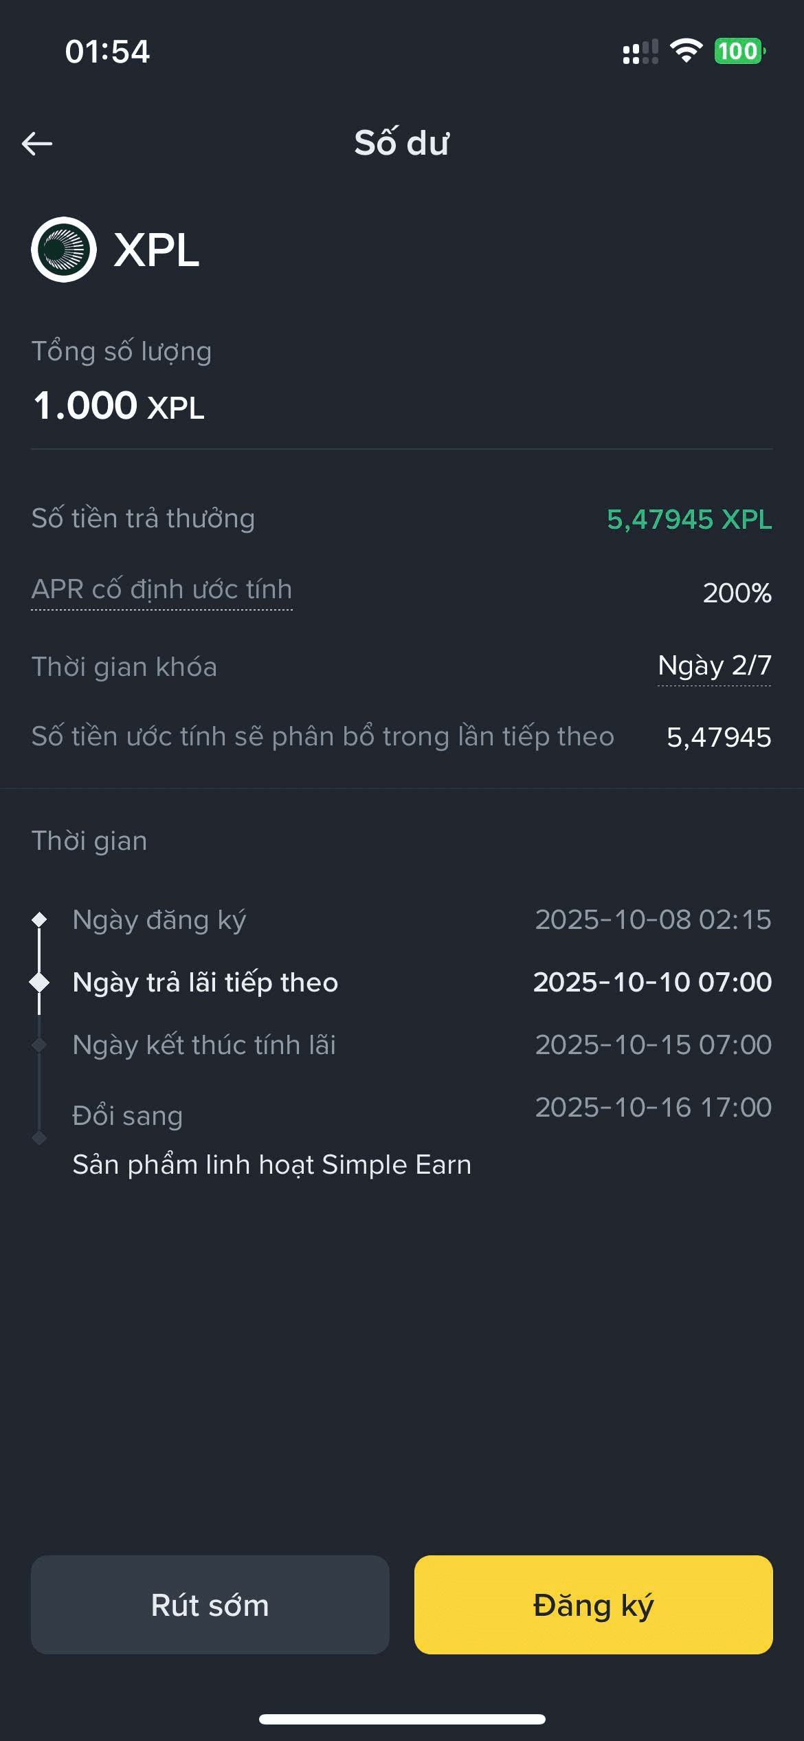Tap the 200% APR value
This screenshot has height=1741, width=804.
point(737,593)
